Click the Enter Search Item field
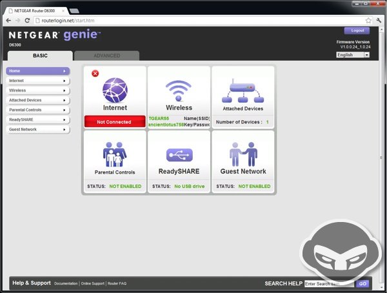 coord(329,283)
